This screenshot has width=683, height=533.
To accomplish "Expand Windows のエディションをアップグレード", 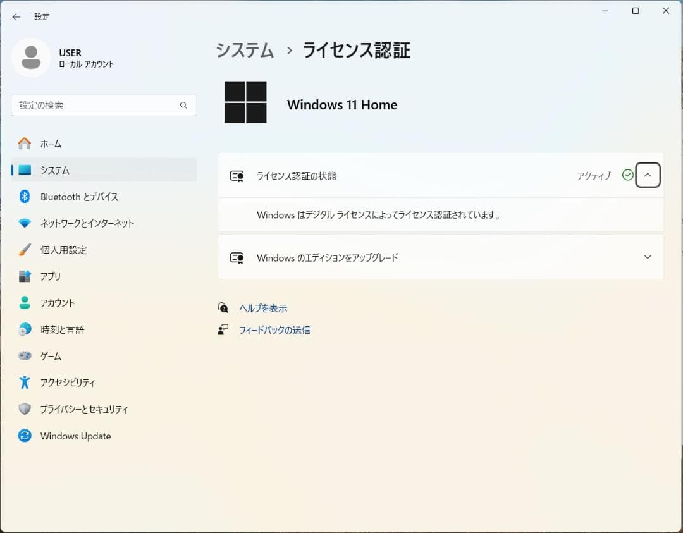I will point(647,257).
